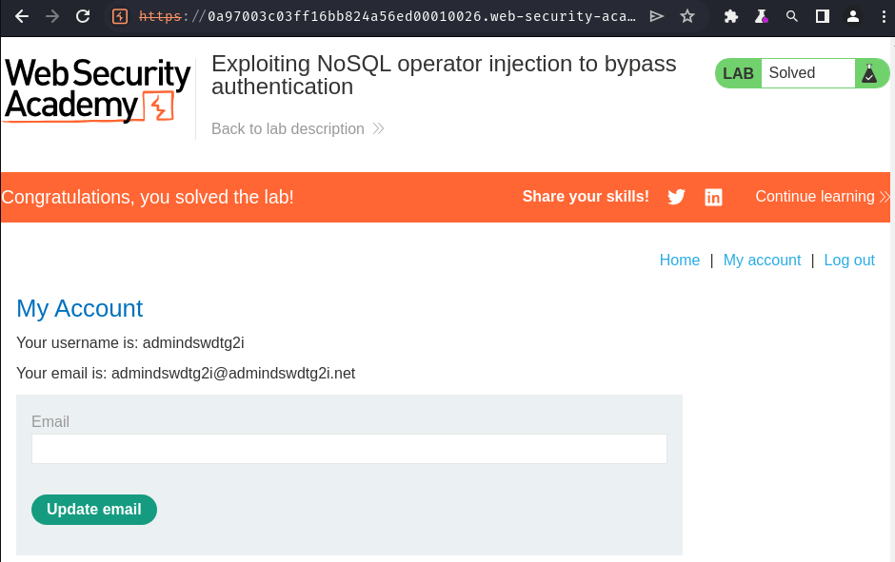
Task: Click the Solved status label
Action: click(791, 73)
